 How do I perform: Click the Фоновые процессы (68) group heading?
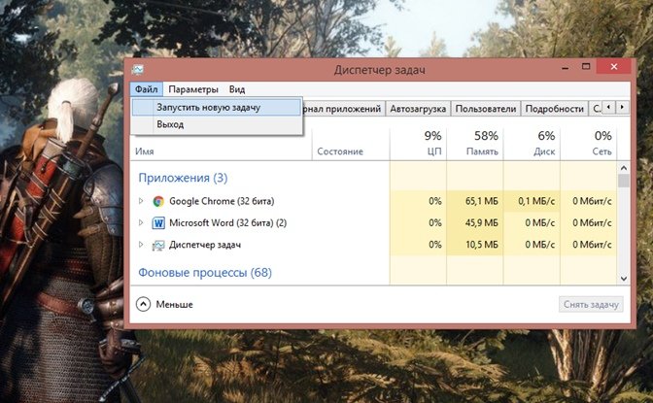coord(205,273)
